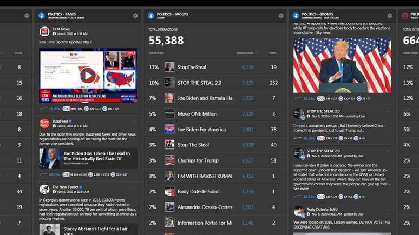419x235 pixels.
Task: Click Posts column header in Groups leaderboard
Action: [x=273, y=53]
